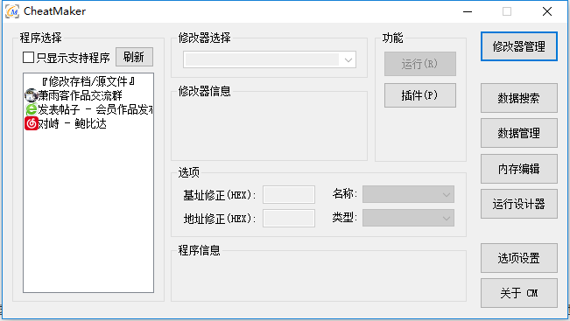Click the 运行(R) button
The width and height of the screenshot is (570, 321).
pyautogui.click(x=420, y=64)
